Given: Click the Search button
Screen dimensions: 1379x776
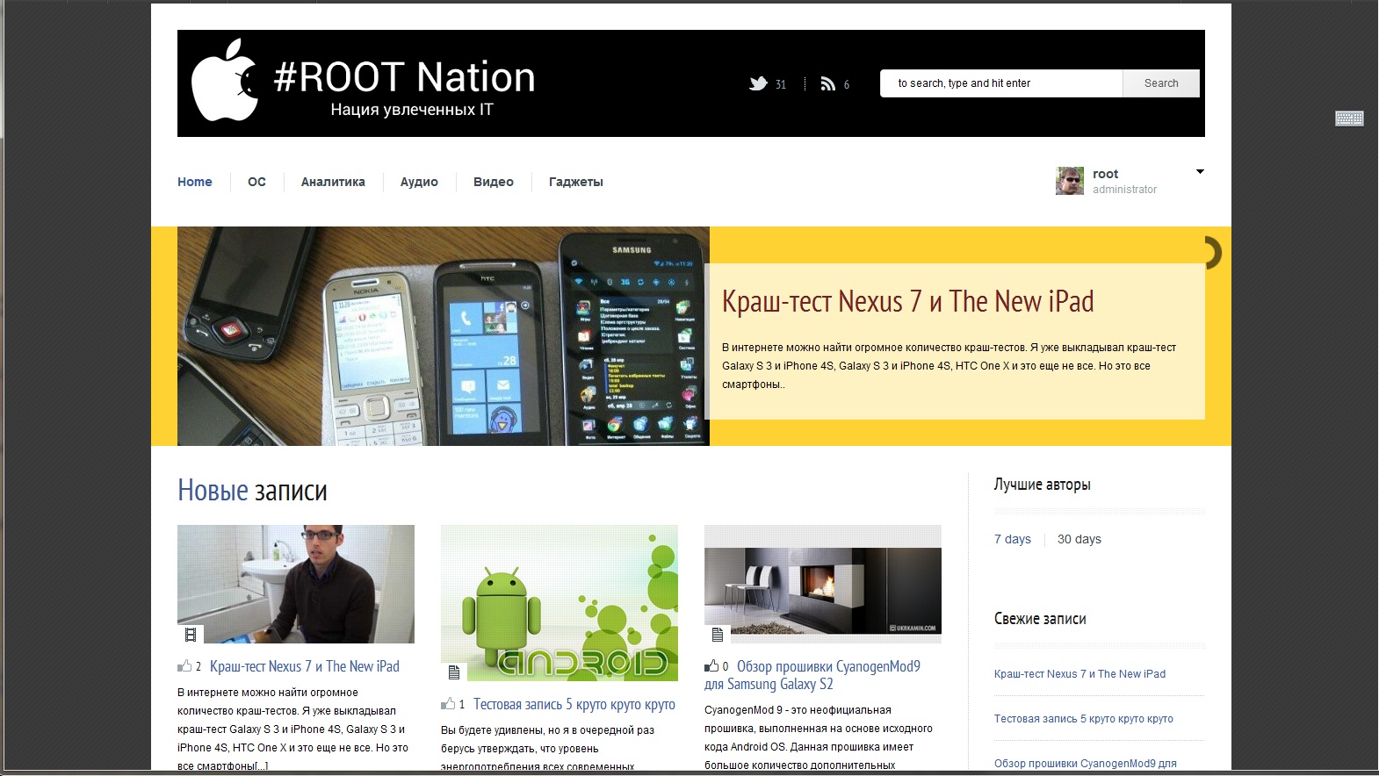Looking at the screenshot, I should click(x=1161, y=83).
